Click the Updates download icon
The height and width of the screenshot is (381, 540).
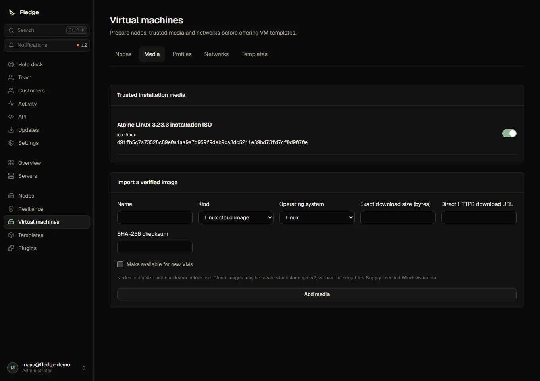tap(11, 130)
